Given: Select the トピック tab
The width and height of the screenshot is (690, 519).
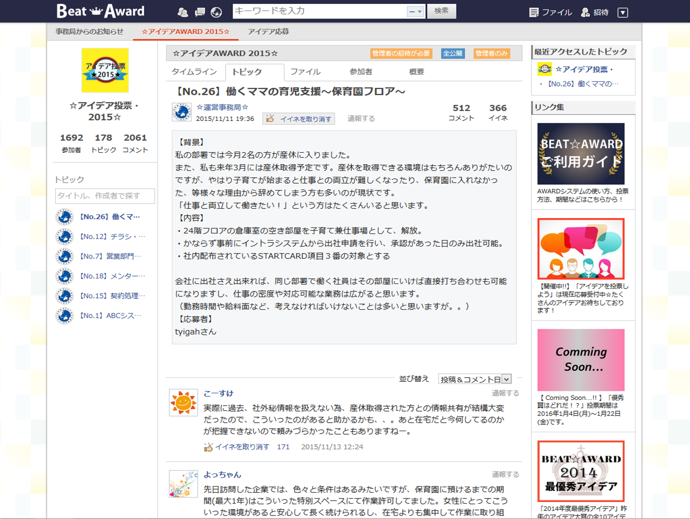Looking at the screenshot, I should pos(254,72).
